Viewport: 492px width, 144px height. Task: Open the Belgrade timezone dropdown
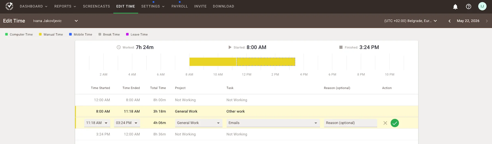[411, 21]
